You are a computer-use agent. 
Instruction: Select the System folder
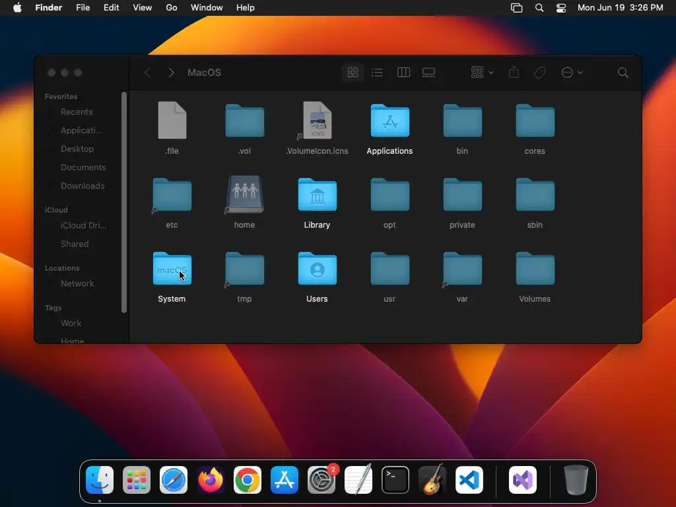point(172,269)
